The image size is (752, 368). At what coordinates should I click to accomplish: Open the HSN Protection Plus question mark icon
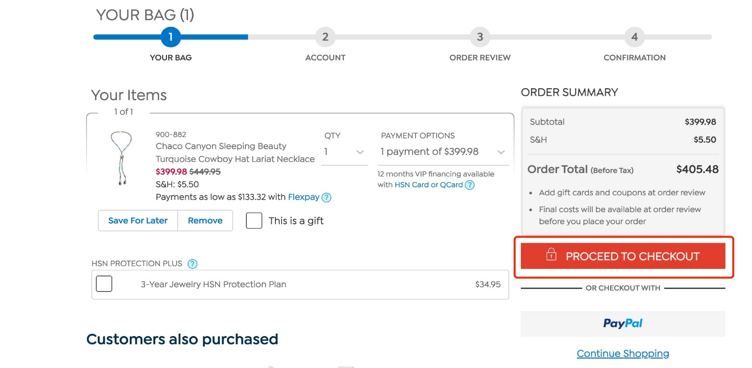pos(192,264)
